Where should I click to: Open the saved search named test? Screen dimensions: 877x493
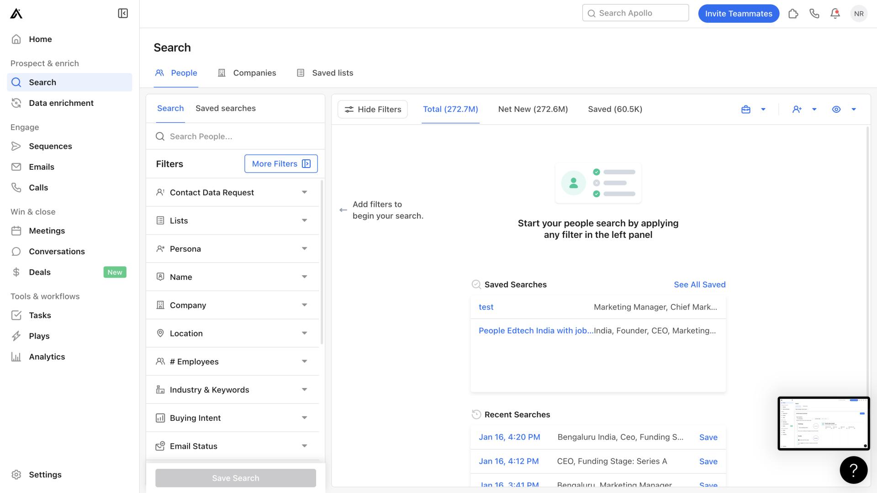(486, 307)
